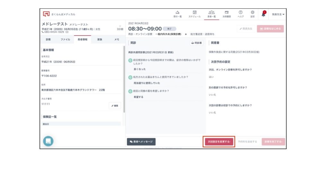Expand the 院長先生 account menu
The image size is (329, 171).
[x=278, y=14]
